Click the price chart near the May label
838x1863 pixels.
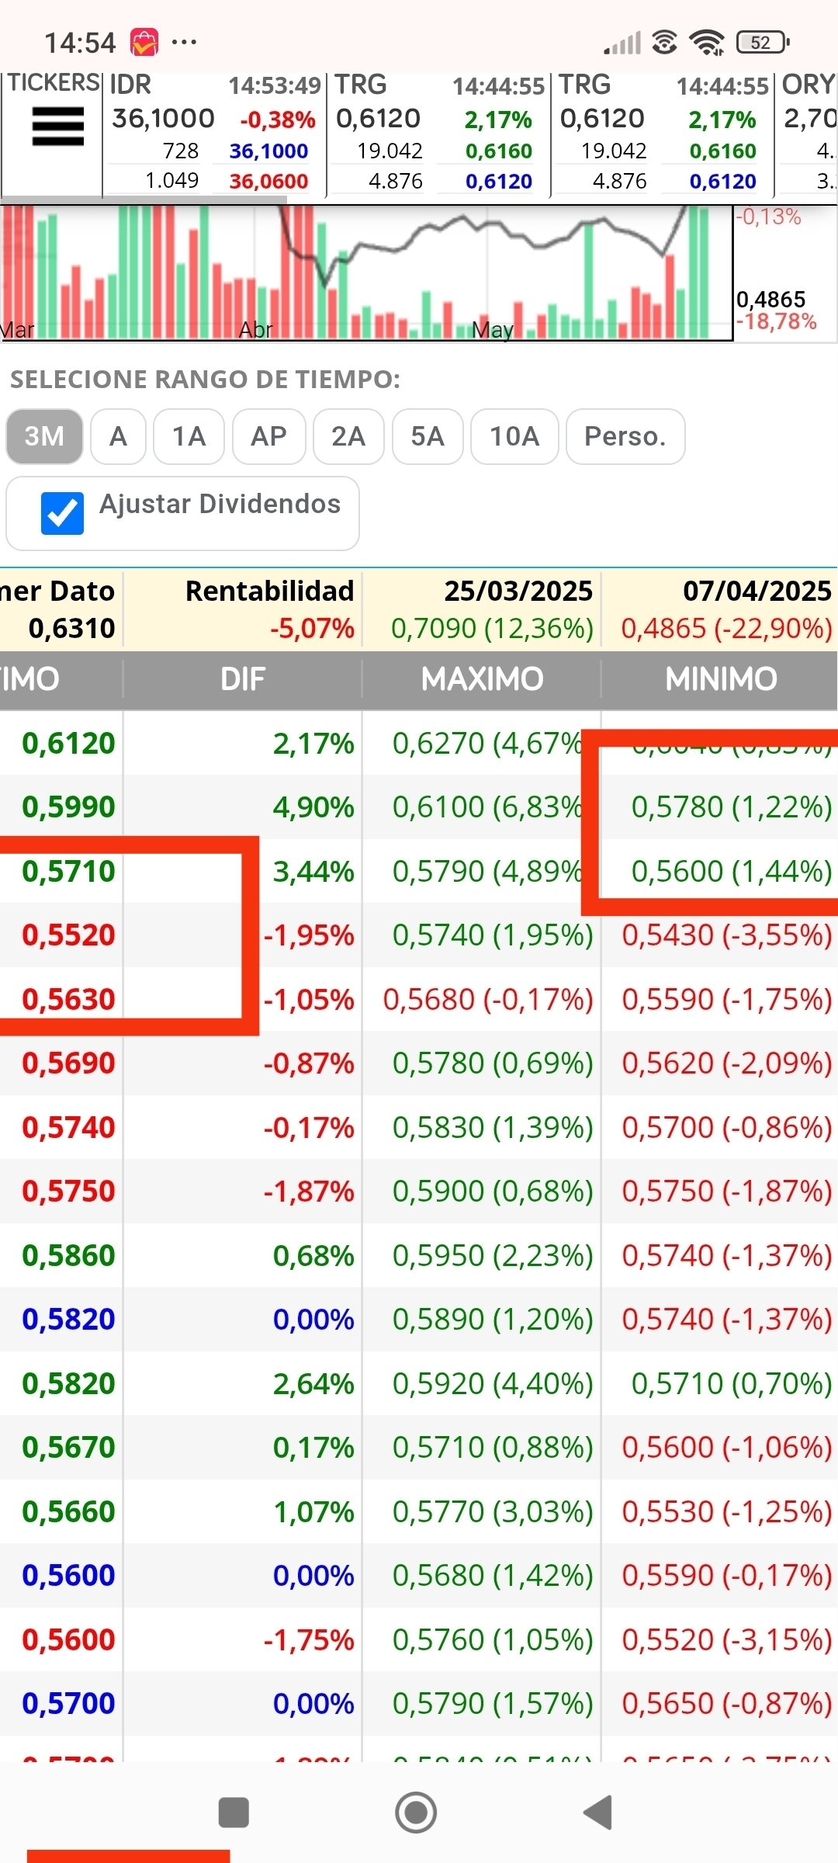(492, 329)
